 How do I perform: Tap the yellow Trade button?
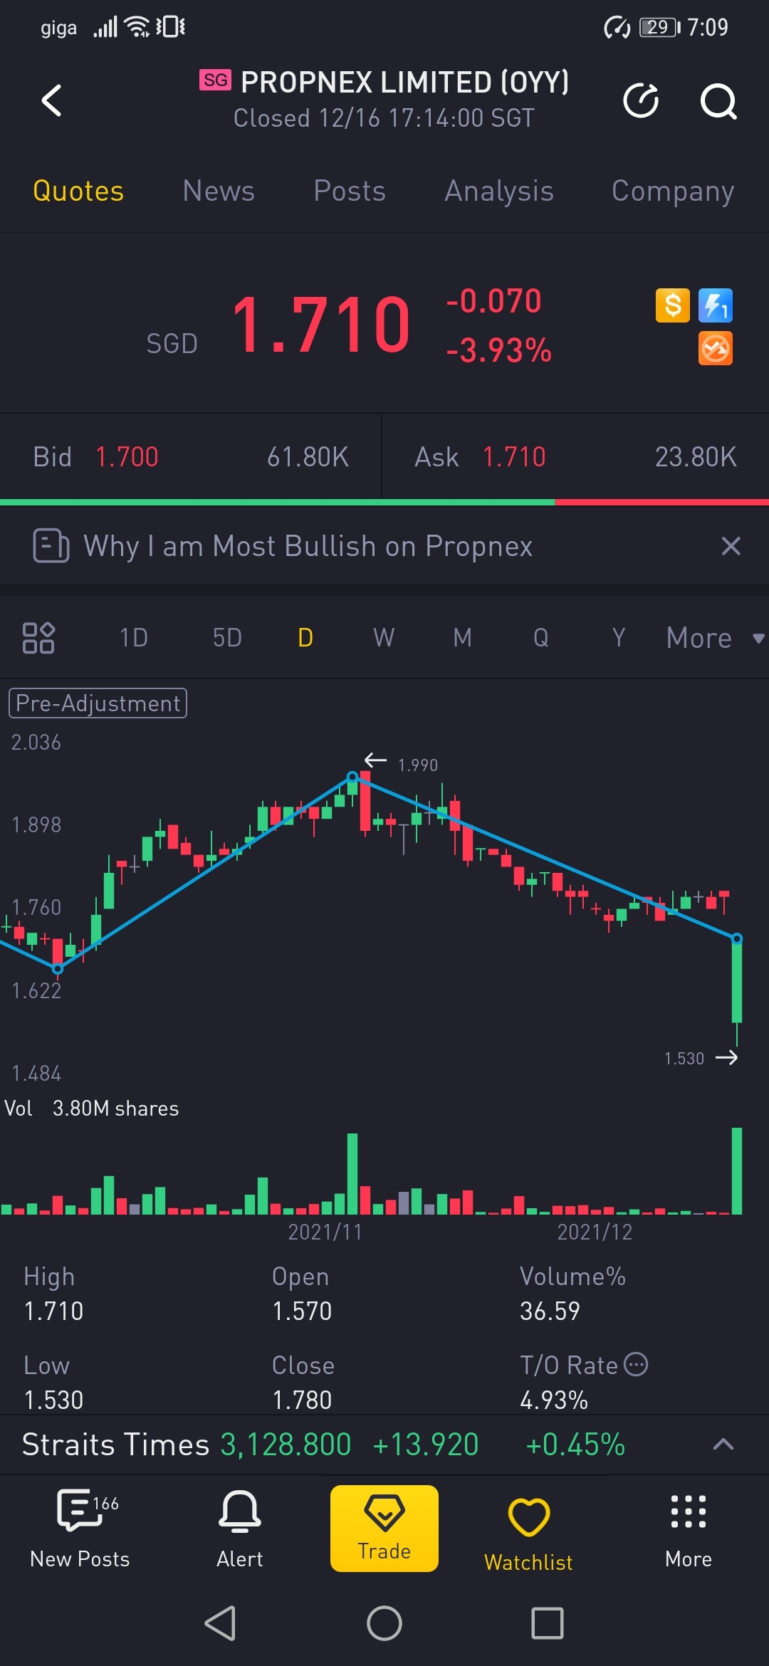(384, 1528)
